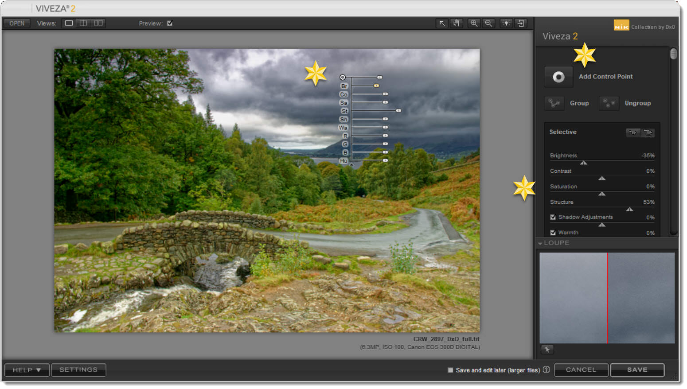687x389 pixels.
Task: Pin the loupe position
Action: (547, 350)
